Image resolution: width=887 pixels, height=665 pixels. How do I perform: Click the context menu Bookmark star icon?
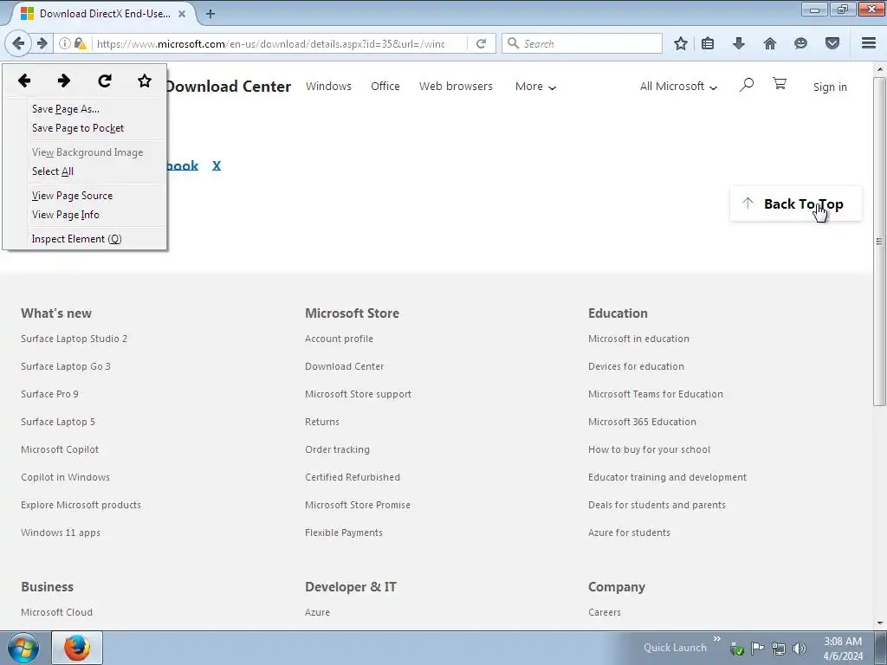[x=145, y=81]
